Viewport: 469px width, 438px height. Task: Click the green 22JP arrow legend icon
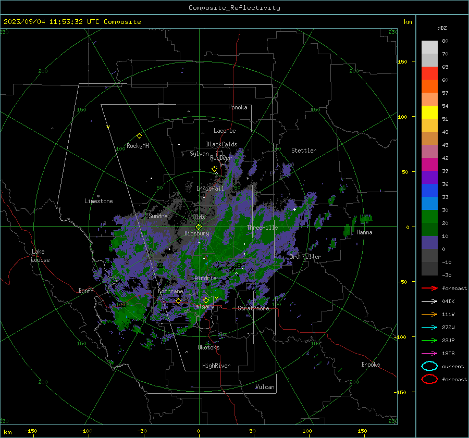[429, 340]
